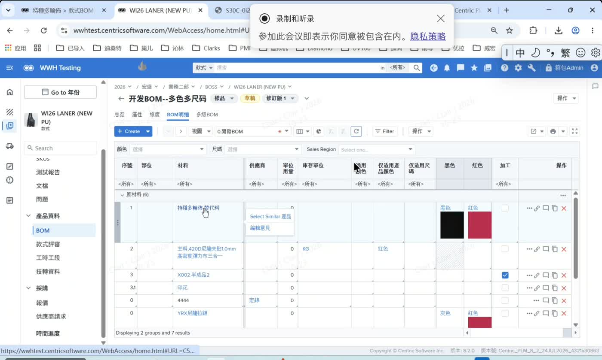The image size is (602, 360).
Task: Choose 编輯意見 from popup menu
Action: [x=260, y=228]
